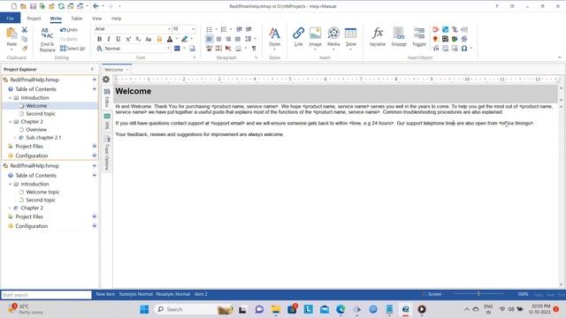Click the back arrow in quick access toolbar
This screenshot has width=566, height=318.
pos(96,6)
